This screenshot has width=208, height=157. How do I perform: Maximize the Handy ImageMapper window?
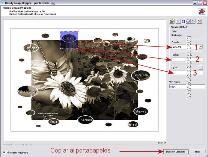200,3
